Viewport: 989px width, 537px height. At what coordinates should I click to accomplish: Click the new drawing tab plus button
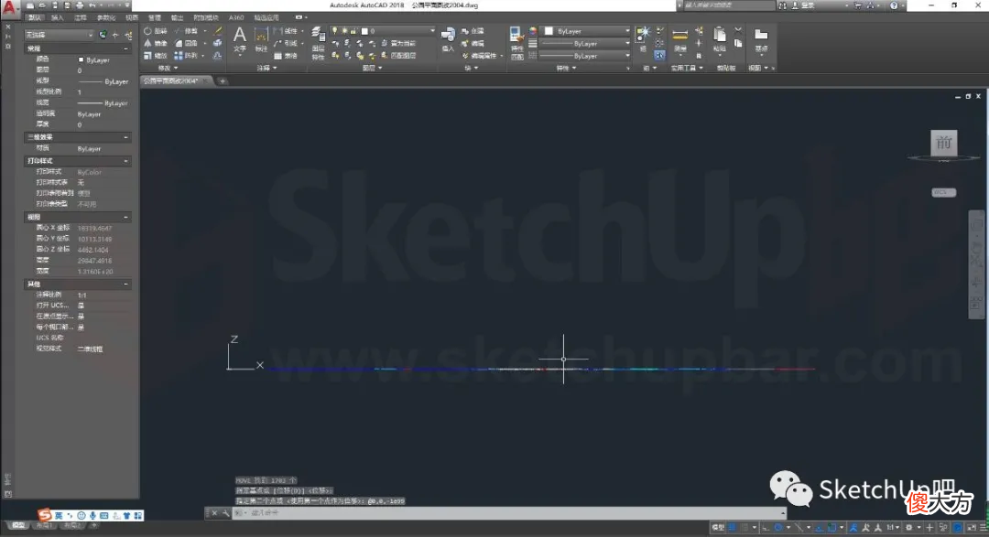(222, 81)
